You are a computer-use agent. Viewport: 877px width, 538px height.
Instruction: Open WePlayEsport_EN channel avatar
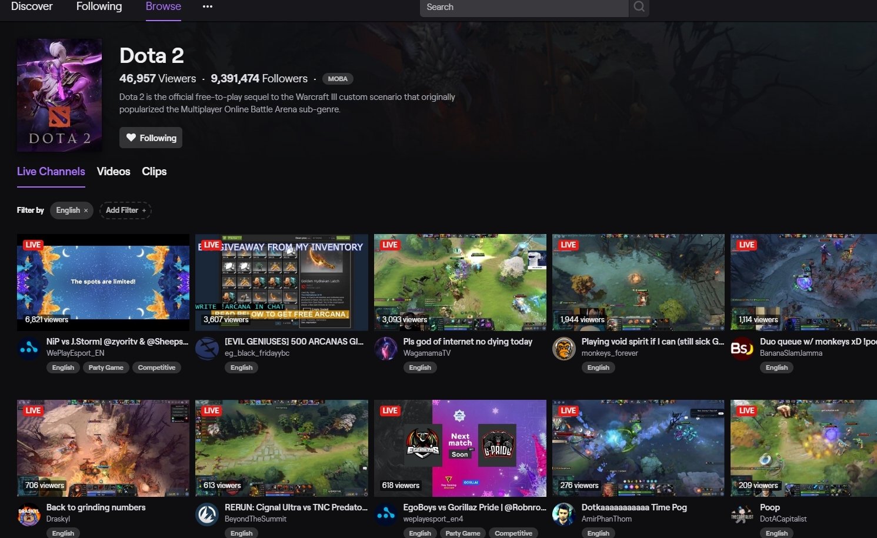[x=29, y=349]
